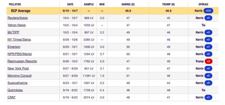This screenshot has height=105, width=225.
Task: Open the NY Times/Siena poll link
Action: 19,40
